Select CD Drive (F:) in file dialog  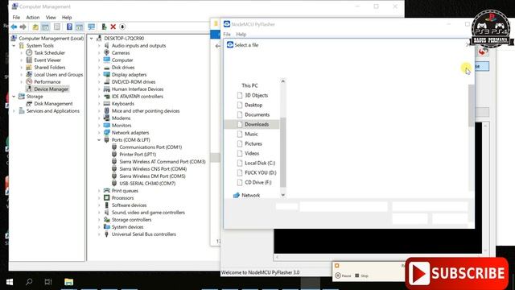click(258, 182)
